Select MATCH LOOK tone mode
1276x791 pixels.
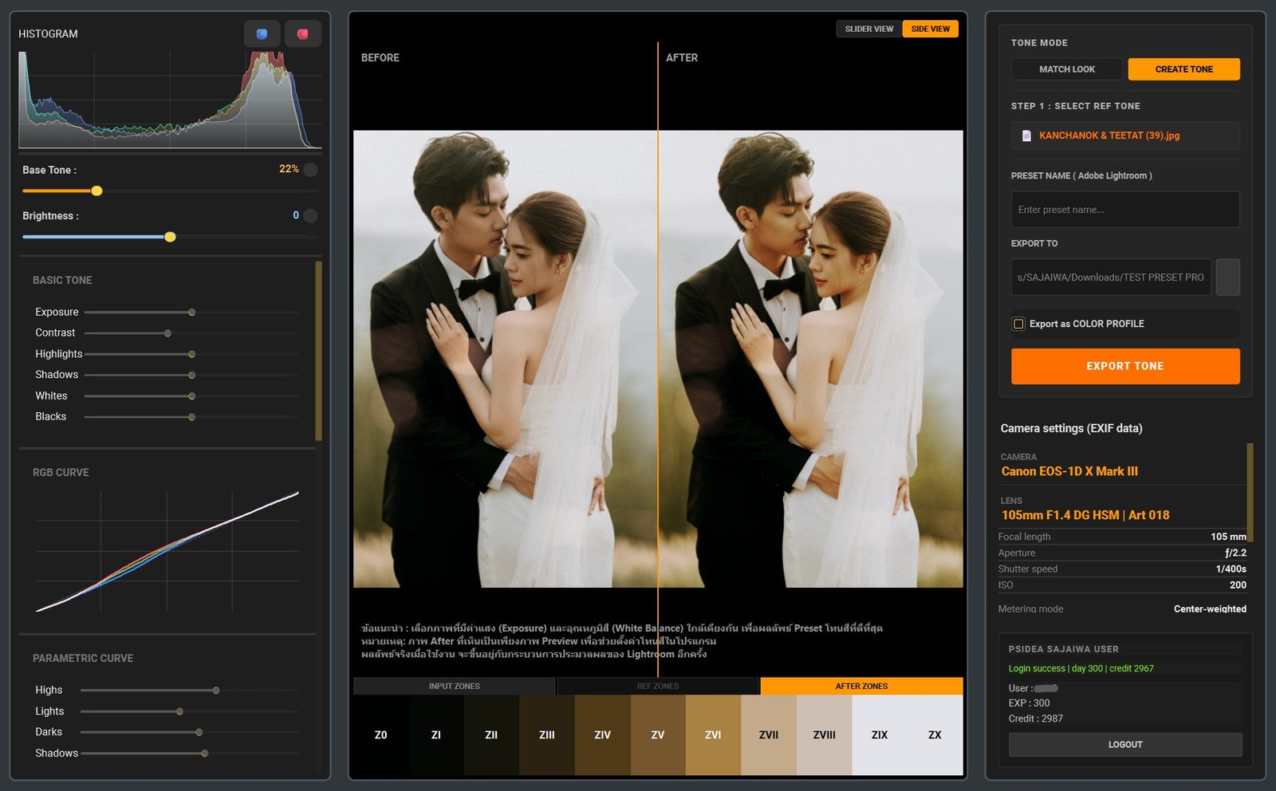click(1067, 69)
